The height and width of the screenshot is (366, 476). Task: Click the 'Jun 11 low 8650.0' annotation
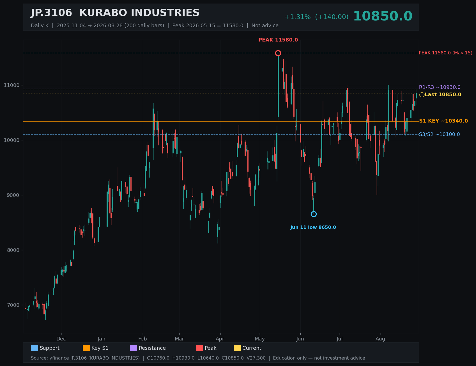tap(313, 227)
